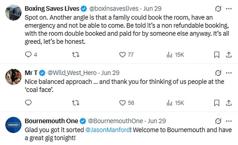Open the Grok icon on Bournemouth One tweet
The image size is (238, 145).
coord(218,121)
